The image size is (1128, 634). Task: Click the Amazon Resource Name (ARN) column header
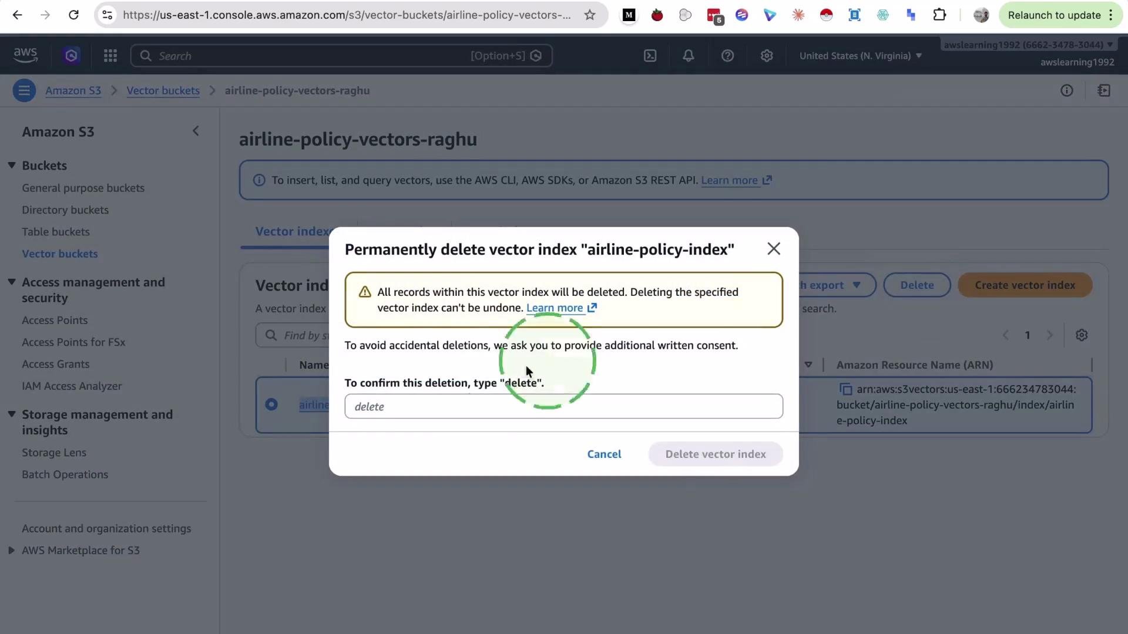tap(915, 365)
